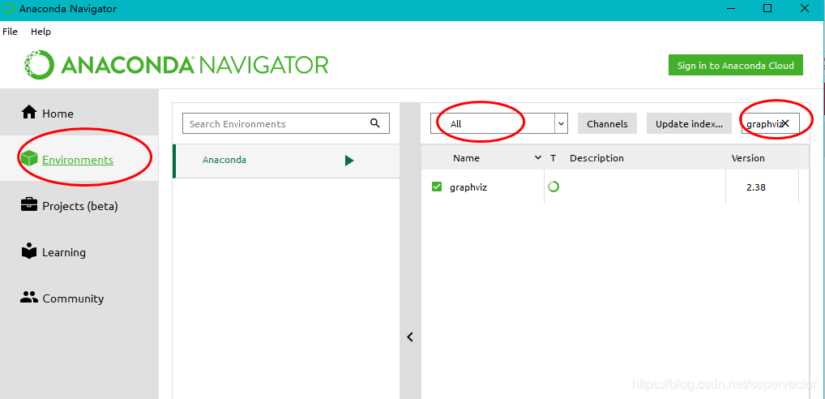The image size is (825, 399).
Task: Click the Home house icon
Action: tap(29, 112)
